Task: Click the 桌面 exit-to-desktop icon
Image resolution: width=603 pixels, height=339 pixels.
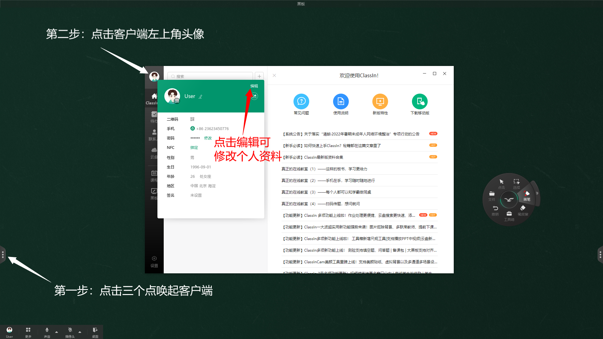Action: [95, 330]
